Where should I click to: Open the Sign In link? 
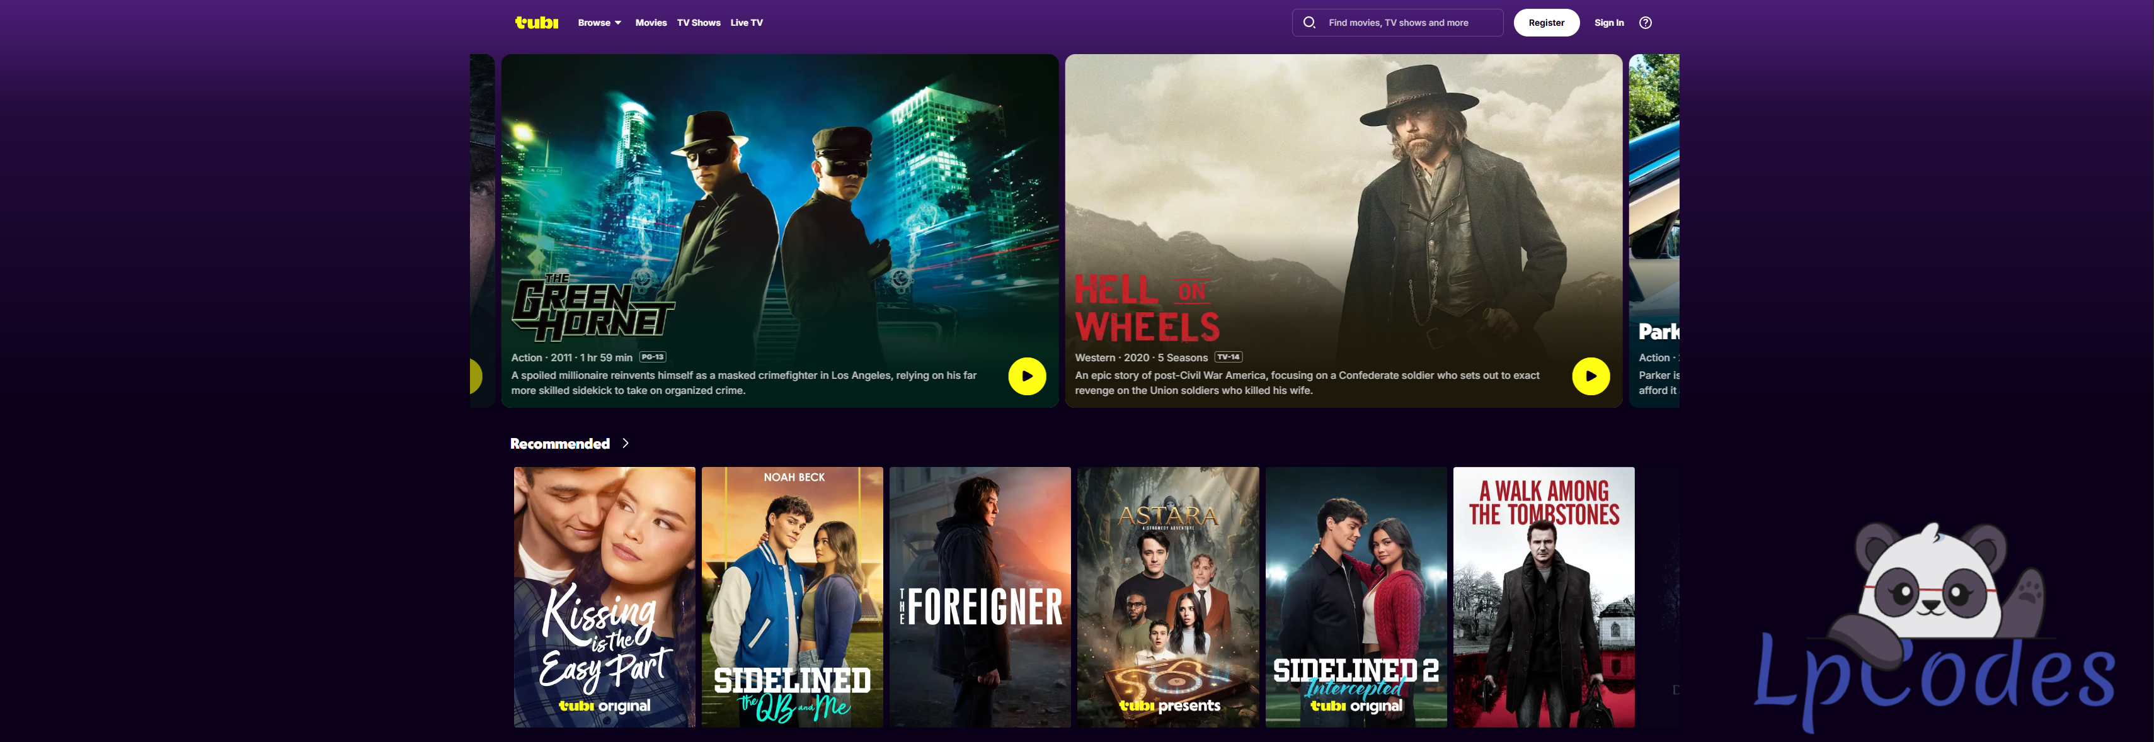(x=1609, y=23)
